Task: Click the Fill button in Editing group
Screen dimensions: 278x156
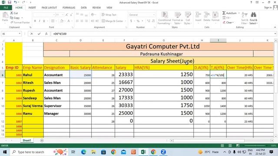Action: 226,18
